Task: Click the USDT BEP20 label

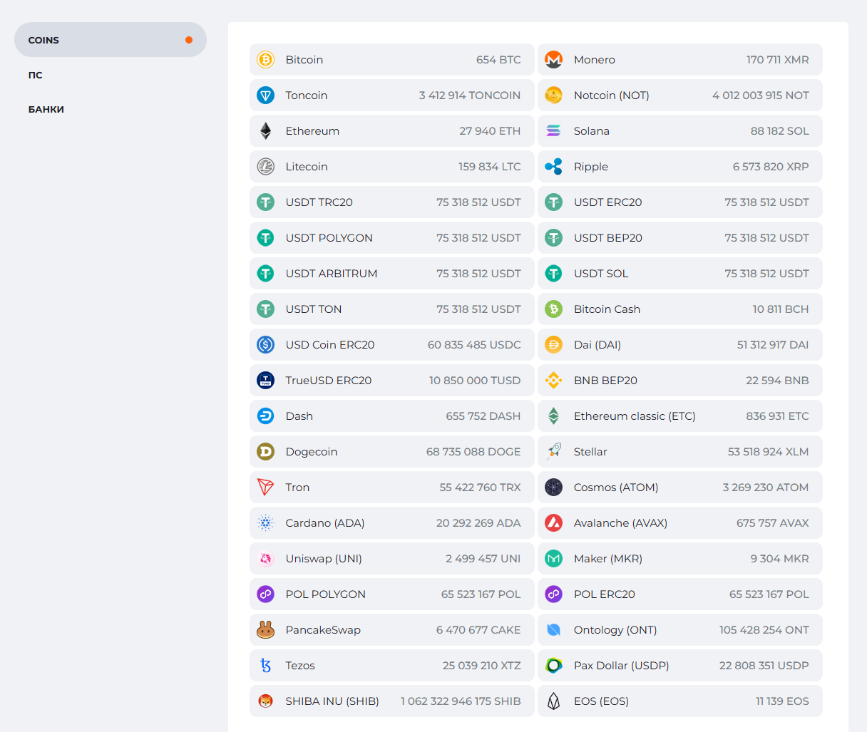Action: (608, 238)
